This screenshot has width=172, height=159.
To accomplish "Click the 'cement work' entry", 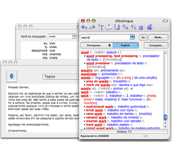I will 96,117.
